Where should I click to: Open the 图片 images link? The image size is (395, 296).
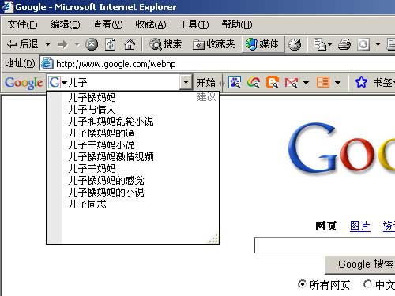point(360,226)
